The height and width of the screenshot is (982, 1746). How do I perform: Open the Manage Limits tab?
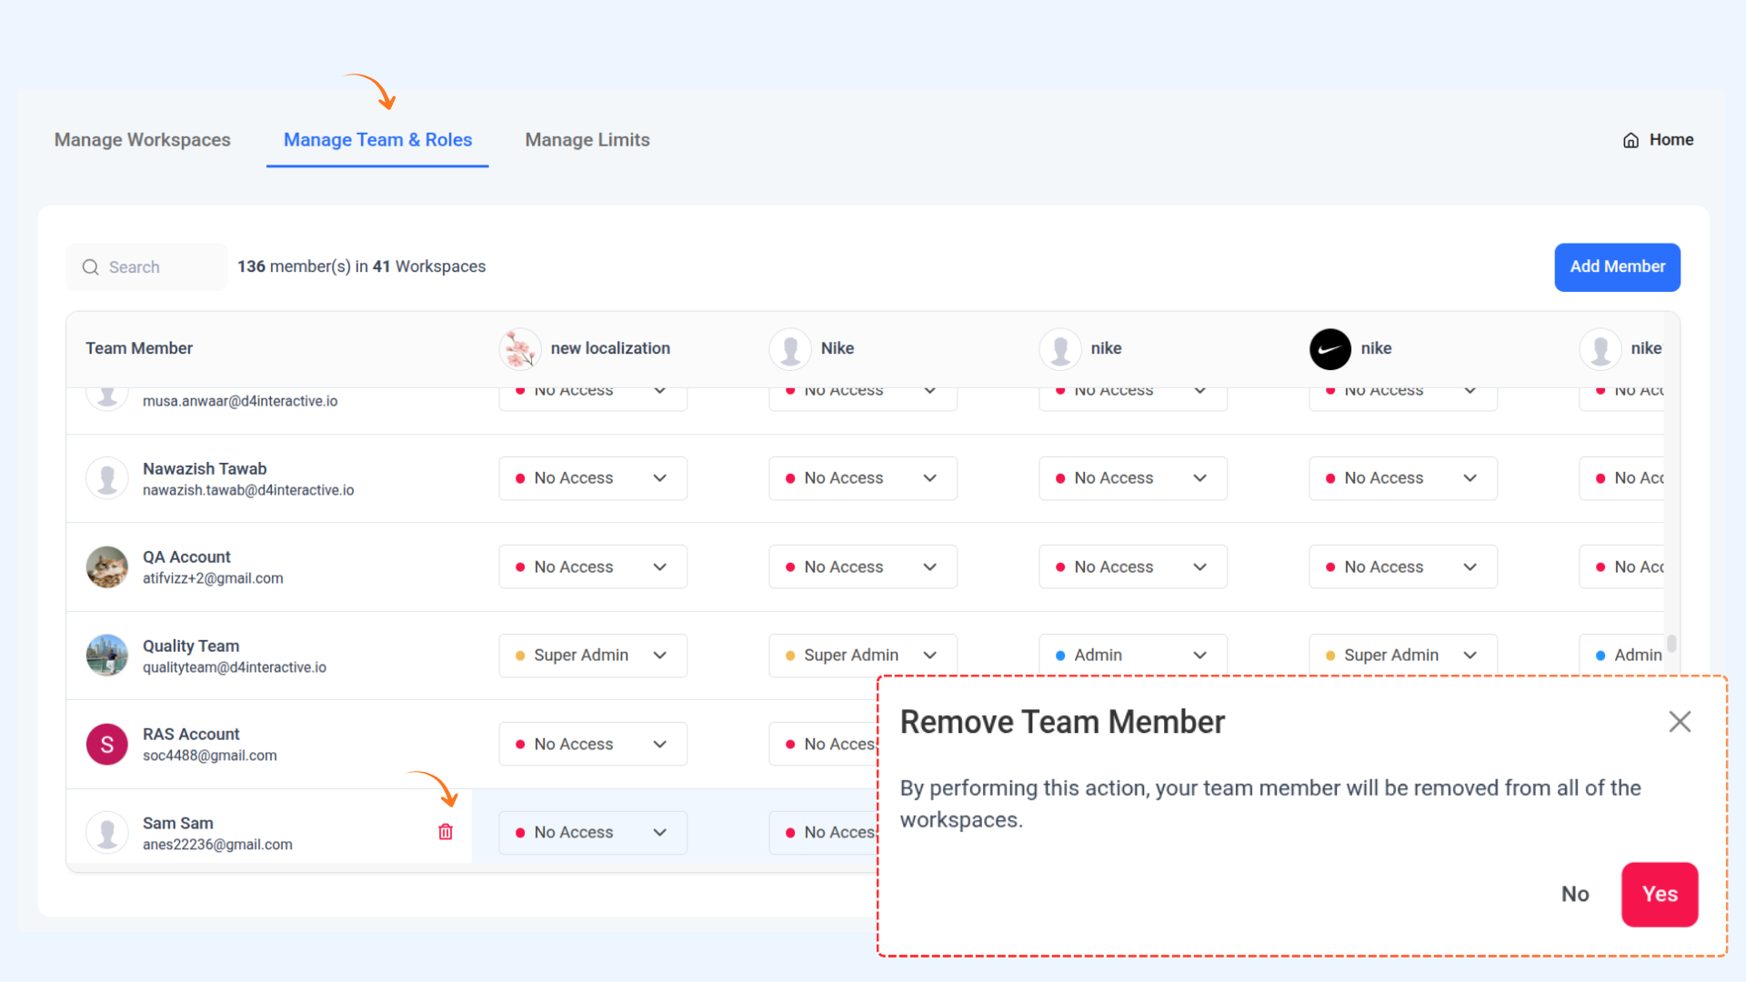587,140
